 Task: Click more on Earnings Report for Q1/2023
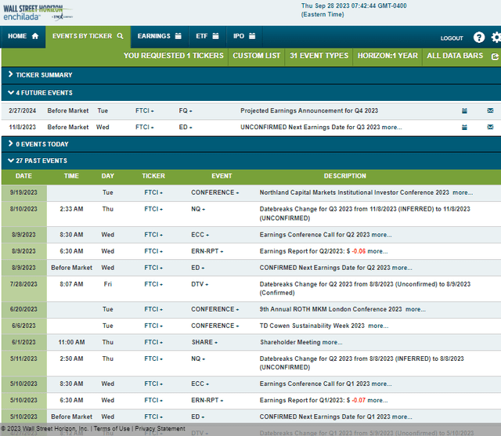pyautogui.click(x=377, y=401)
